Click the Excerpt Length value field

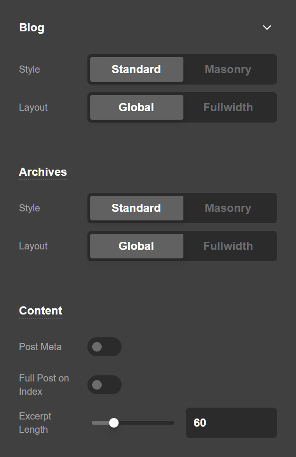231,422
